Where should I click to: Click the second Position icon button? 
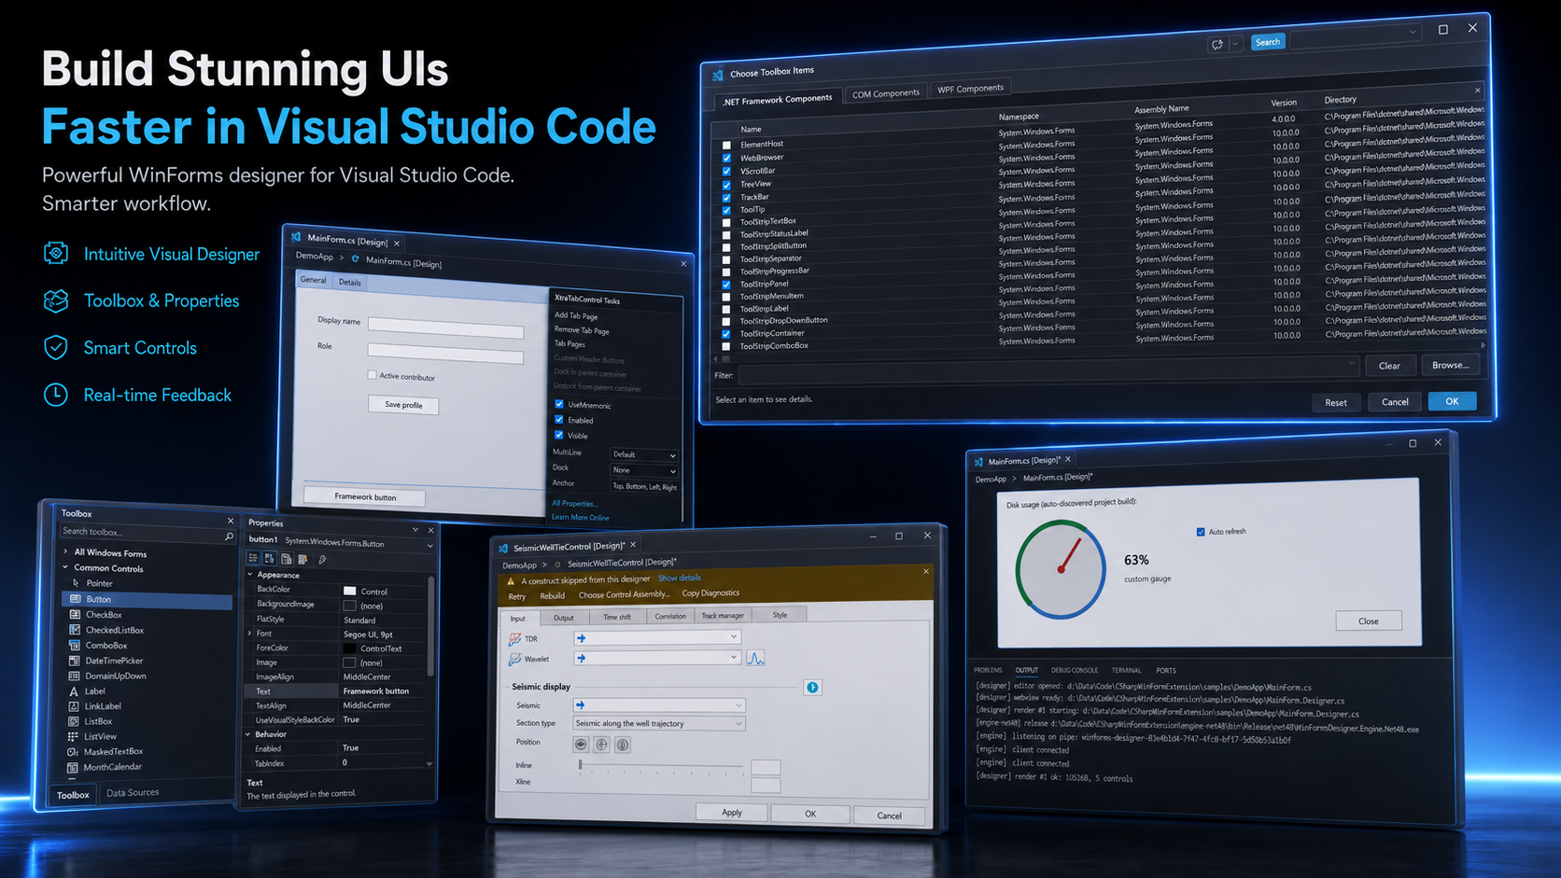point(601,744)
